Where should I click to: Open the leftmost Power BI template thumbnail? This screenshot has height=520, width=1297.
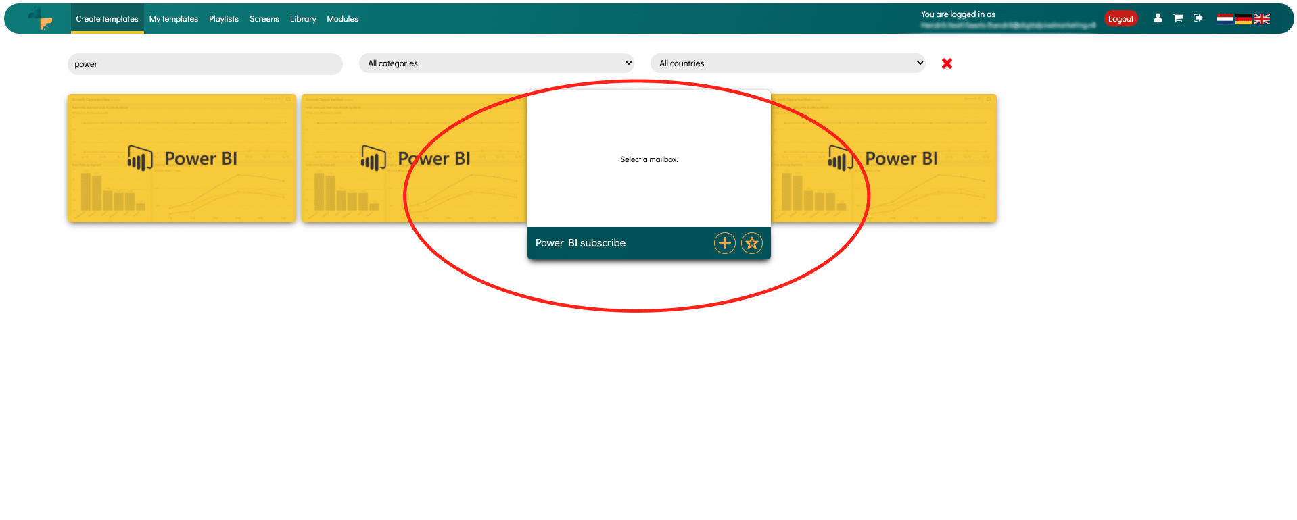(182, 158)
